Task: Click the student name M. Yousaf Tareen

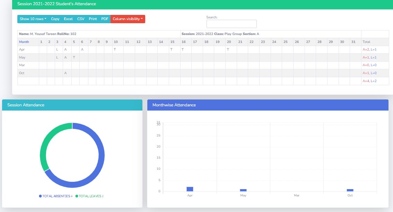Action: pyautogui.click(x=43, y=34)
